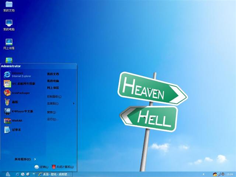Screen dimensions: 236x177
Task: Click the 关闭计算机(U) shutdown button
Action: [x=63, y=167]
